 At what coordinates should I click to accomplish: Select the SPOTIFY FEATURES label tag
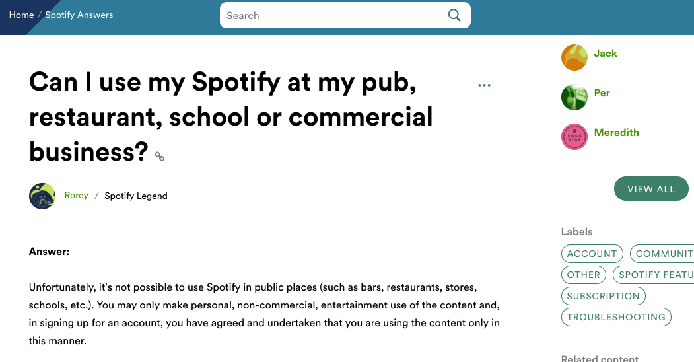[655, 275]
